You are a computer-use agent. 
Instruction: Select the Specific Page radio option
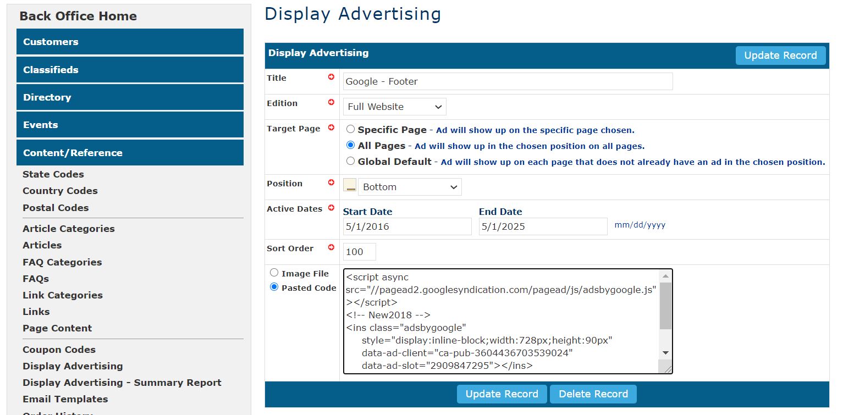tap(350, 130)
